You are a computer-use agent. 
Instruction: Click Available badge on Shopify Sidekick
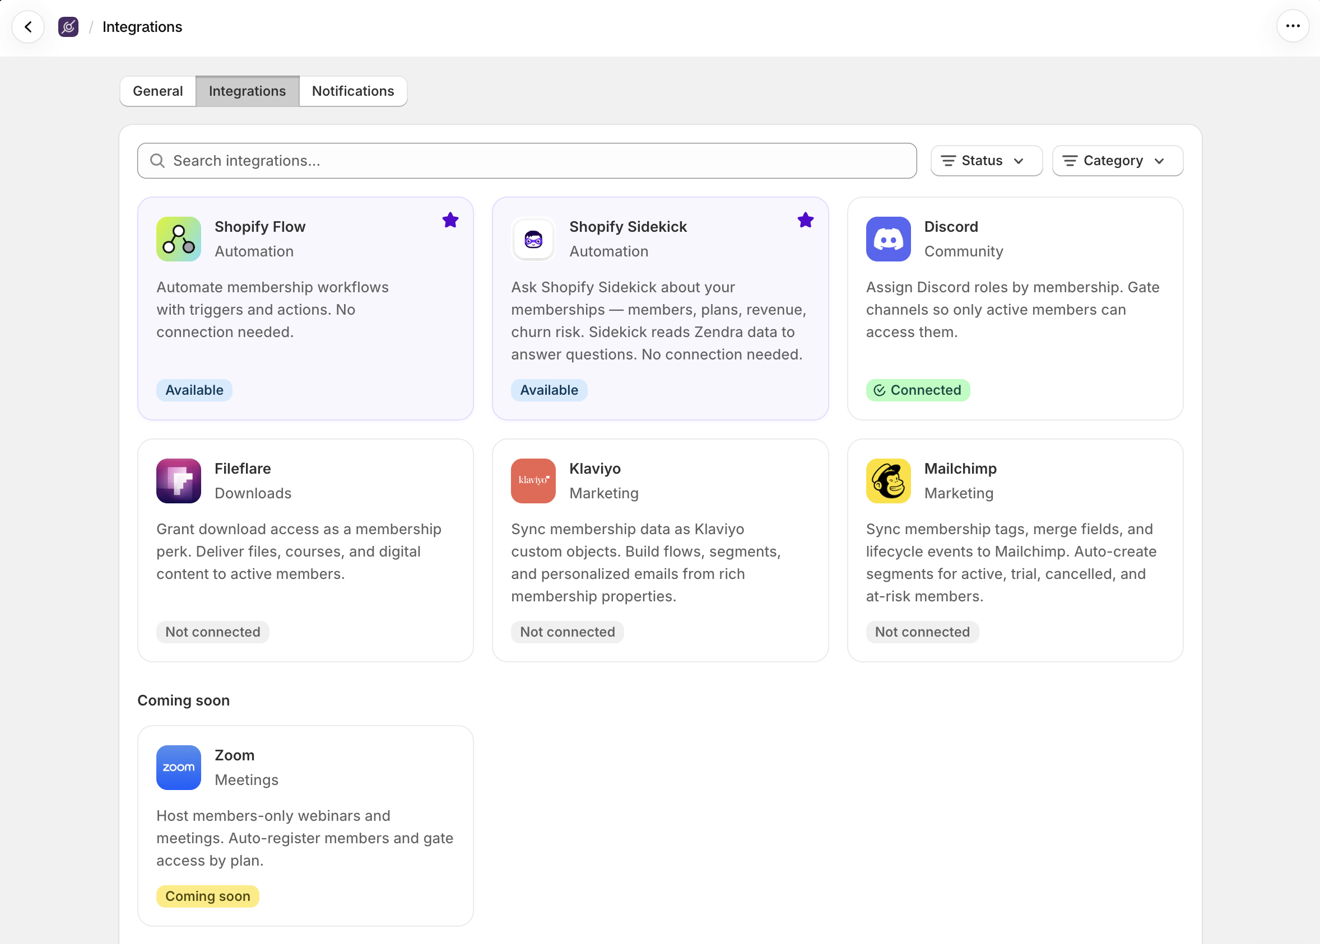(549, 390)
